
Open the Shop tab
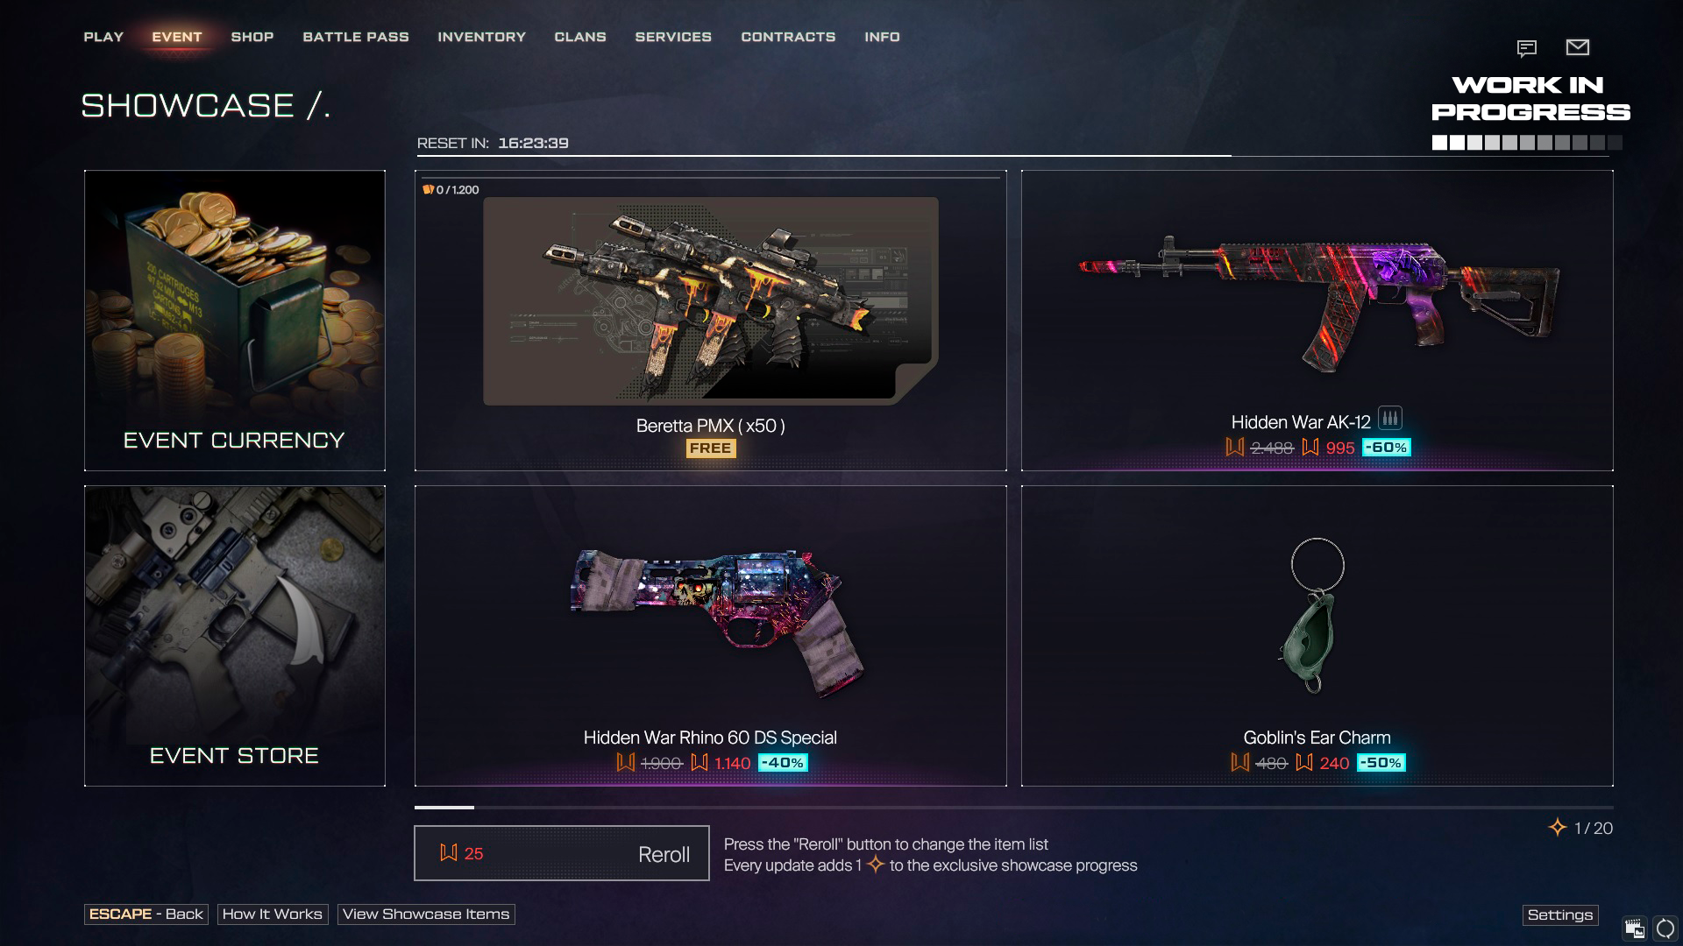[x=252, y=37]
